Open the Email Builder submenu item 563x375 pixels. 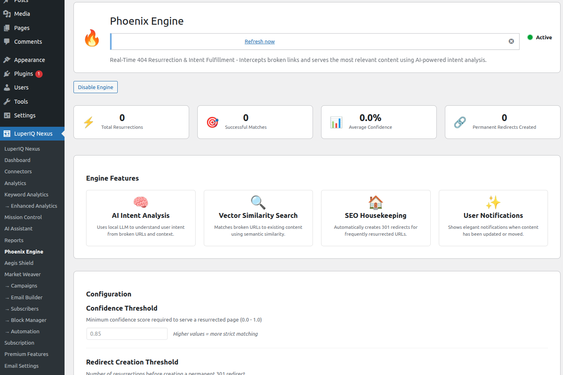coord(26,297)
